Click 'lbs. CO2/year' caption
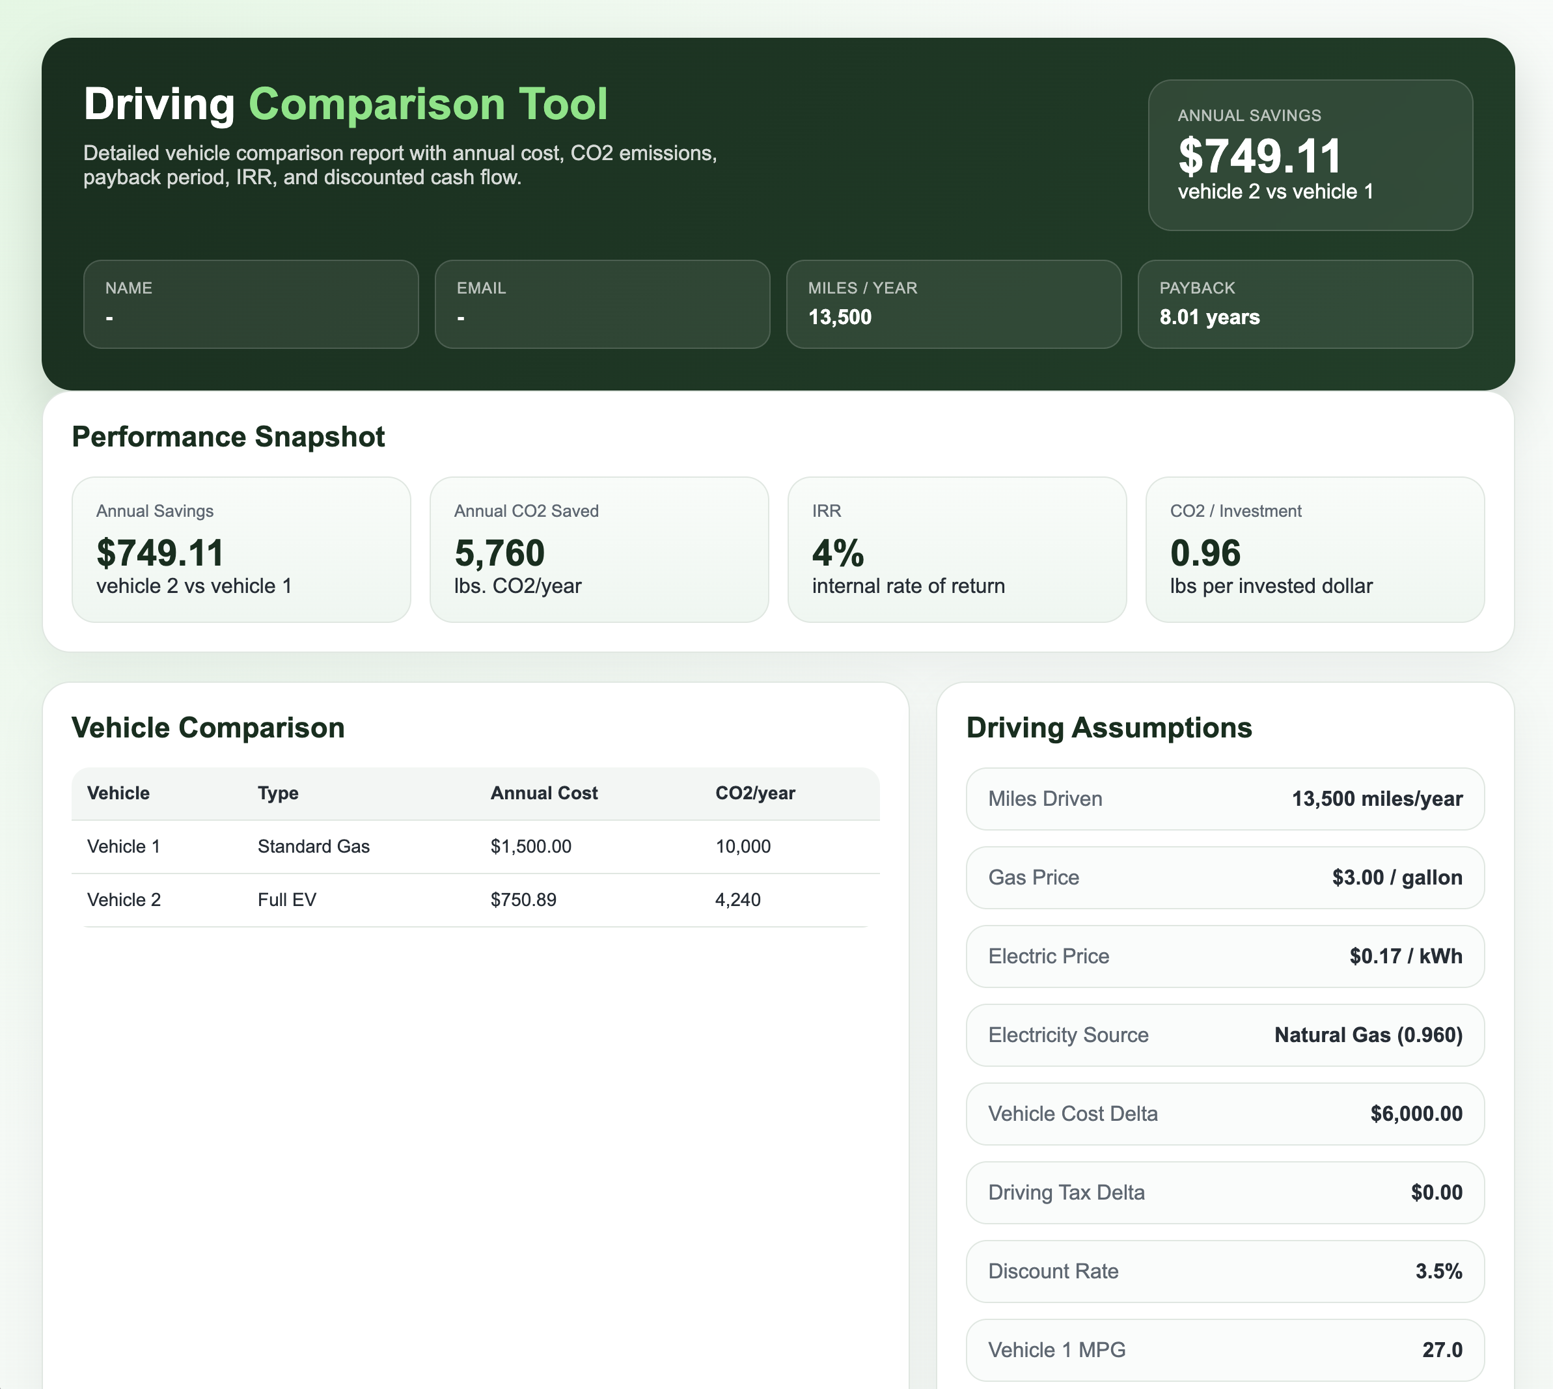 pos(517,586)
